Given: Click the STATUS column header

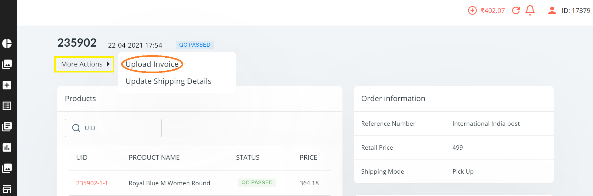Looking at the screenshot, I should [248, 158].
